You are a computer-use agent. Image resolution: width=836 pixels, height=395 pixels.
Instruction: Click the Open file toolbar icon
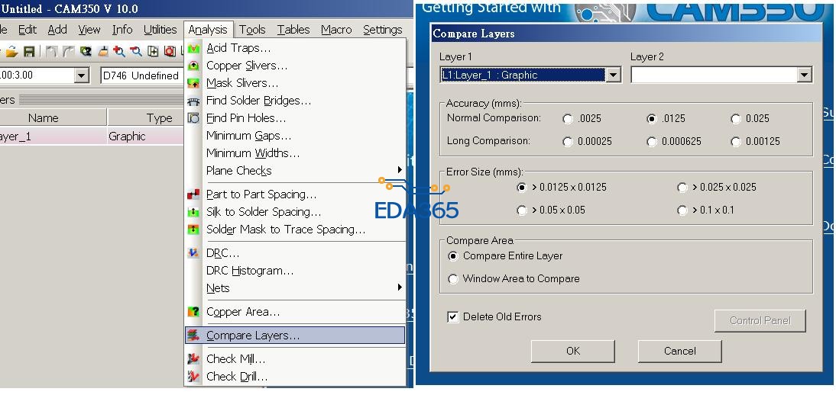(x=12, y=52)
